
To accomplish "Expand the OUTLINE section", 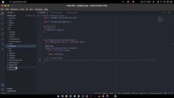I will [10, 89].
